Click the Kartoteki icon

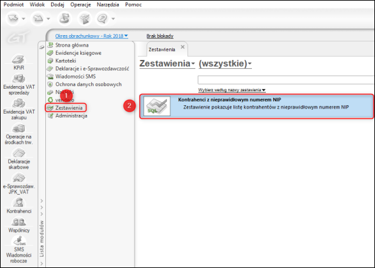coord(50,61)
